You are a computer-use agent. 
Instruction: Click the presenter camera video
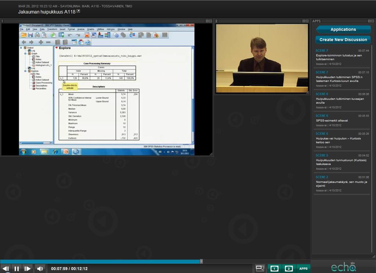coord(262,58)
